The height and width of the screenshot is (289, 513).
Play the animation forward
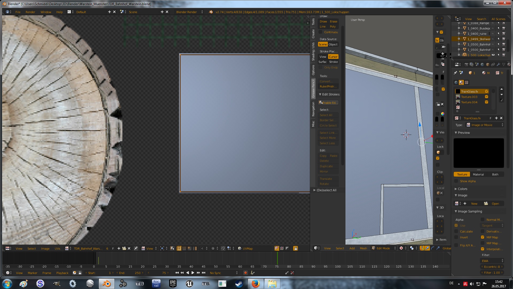coord(193,273)
